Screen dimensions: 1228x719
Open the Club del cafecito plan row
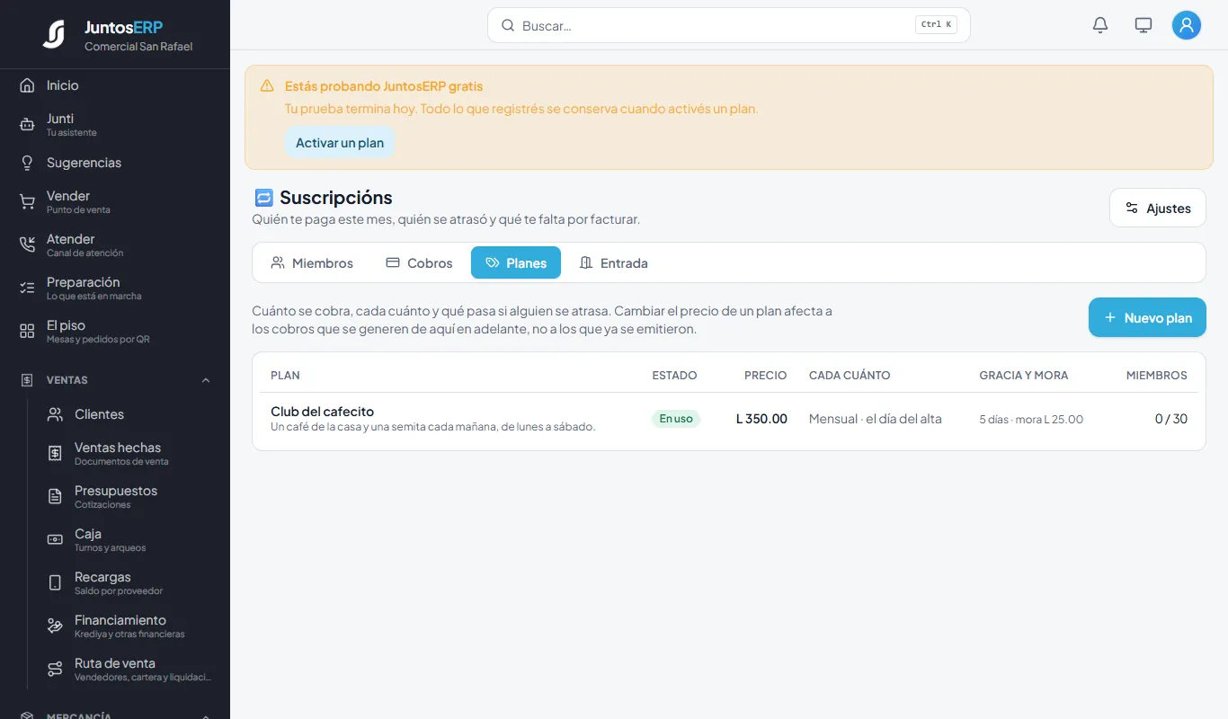[x=729, y=419]
